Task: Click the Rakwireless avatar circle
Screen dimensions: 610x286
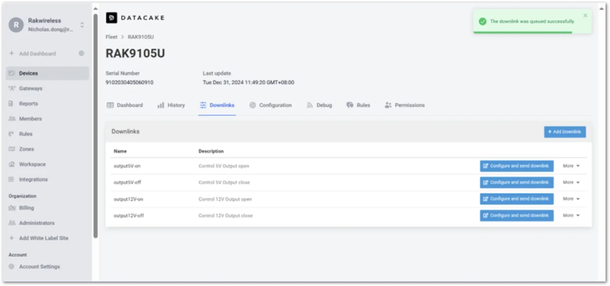Action: tap(16, 25)
